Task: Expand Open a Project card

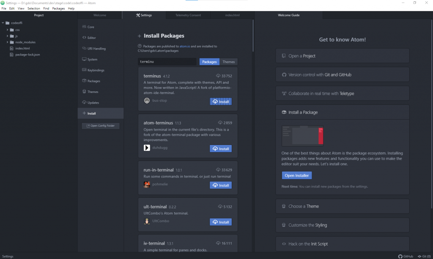Action: pyautogui.click(x=343, y=56)
